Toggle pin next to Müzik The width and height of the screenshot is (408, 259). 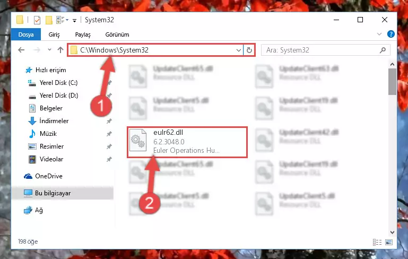(x=109, y=134)
